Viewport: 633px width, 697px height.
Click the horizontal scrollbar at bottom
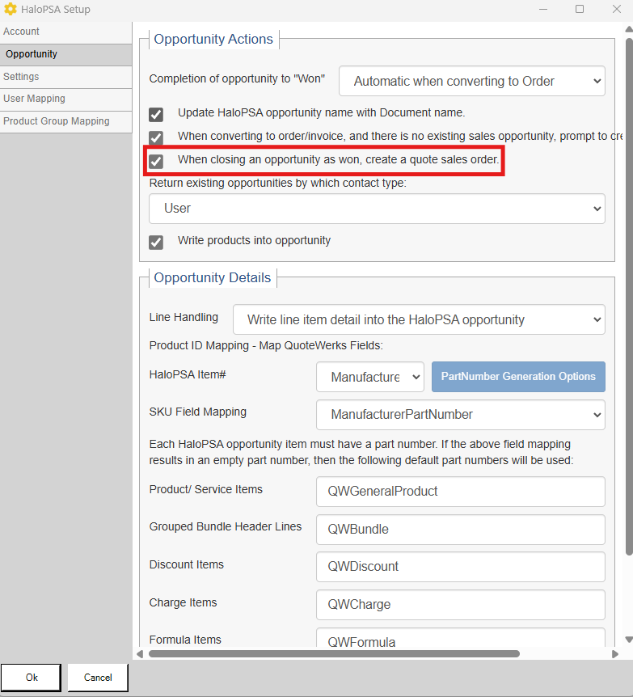[x=333, y=653]
